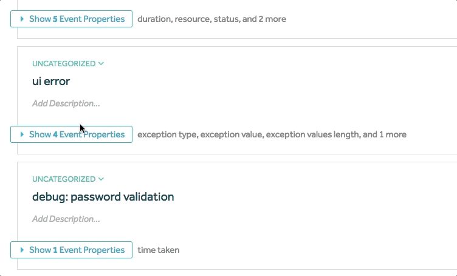Screen dimensions: 457x276
Task: Click the chevron next to ui error's Uncategorized label
Action: [101, 64]
